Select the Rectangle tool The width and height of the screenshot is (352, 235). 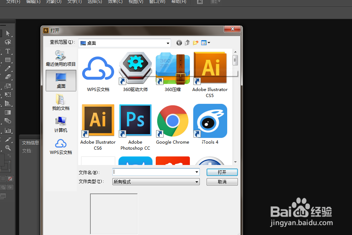(x=8, y=60)
